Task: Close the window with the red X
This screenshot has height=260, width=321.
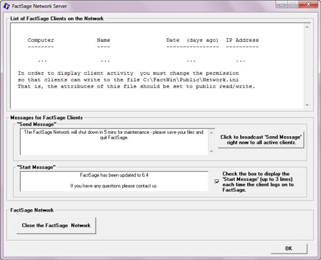Action: point(308,5)
